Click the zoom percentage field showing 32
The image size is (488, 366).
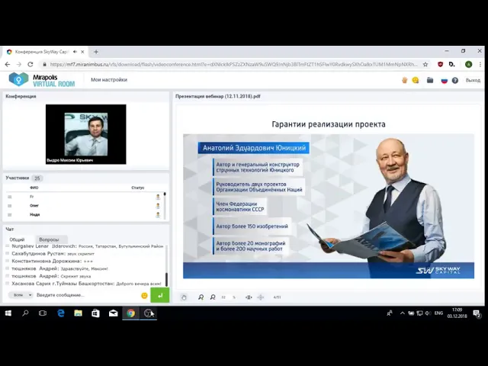click(x=223, y=297)
